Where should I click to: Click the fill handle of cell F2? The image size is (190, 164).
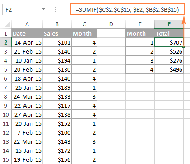[183, 47]
